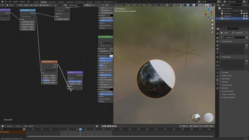Image resolution: width=249 pixels, height=140 pixels.
Task: Click the Blender logo icon
Action: point(2,2)
